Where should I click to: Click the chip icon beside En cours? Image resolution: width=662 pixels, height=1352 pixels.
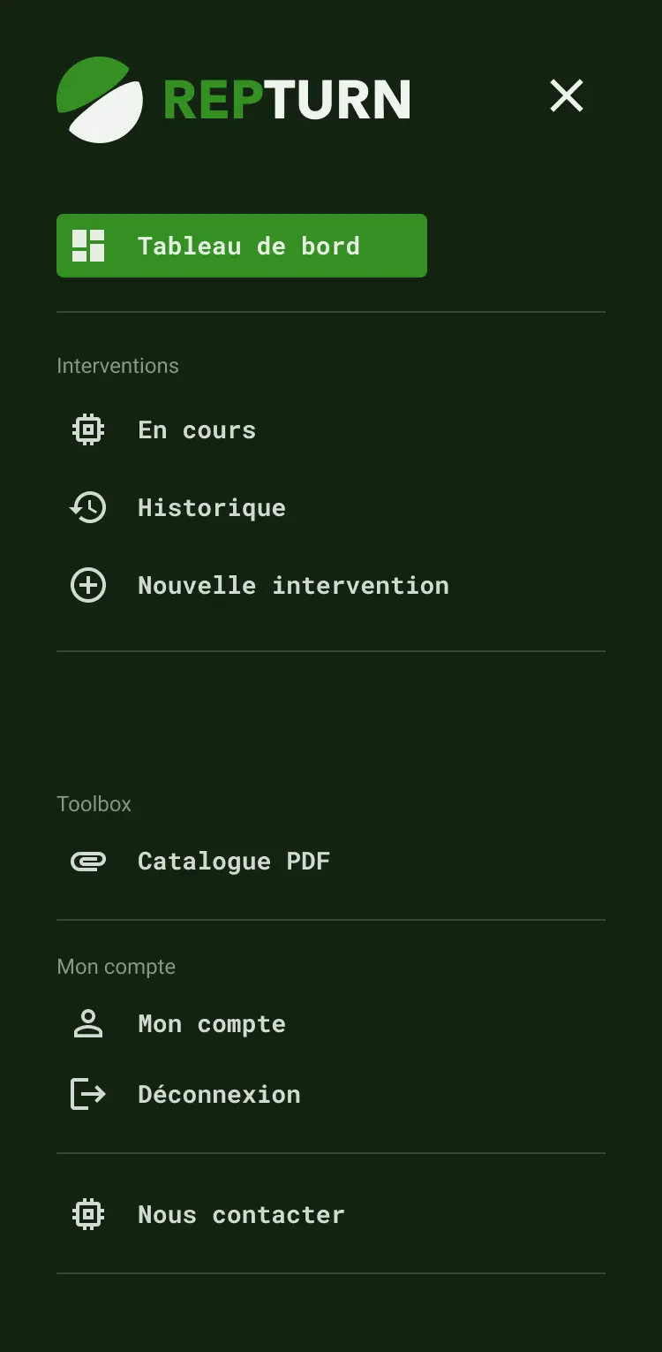[88, 430]
